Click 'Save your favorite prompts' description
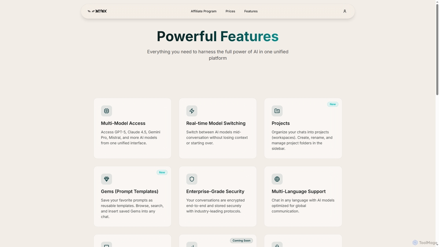This screenshot has height=247, width=439. (x=132, y=209)
